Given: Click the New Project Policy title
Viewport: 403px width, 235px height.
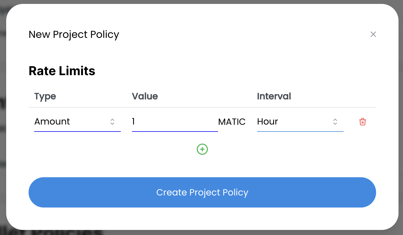Looking at the screenshot, I should pyautogui.click(x=74, y=34).
